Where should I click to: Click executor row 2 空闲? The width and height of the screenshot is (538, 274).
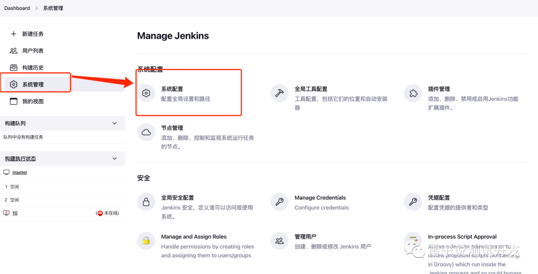tap(62, 200)
